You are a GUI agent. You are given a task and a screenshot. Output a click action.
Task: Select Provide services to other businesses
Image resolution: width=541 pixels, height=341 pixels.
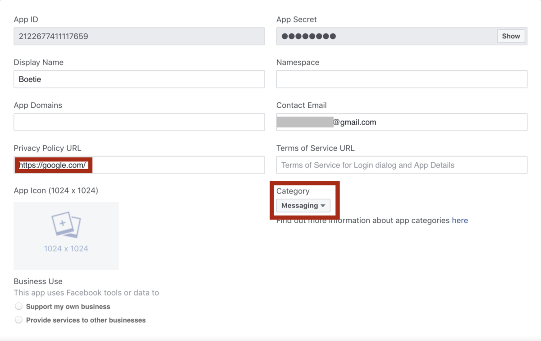[x=19, y=320]
